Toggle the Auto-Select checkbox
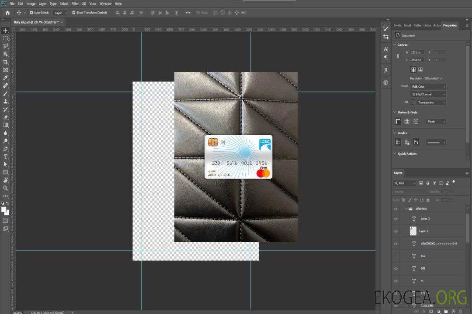472x314 pixels. click(31, 13)
